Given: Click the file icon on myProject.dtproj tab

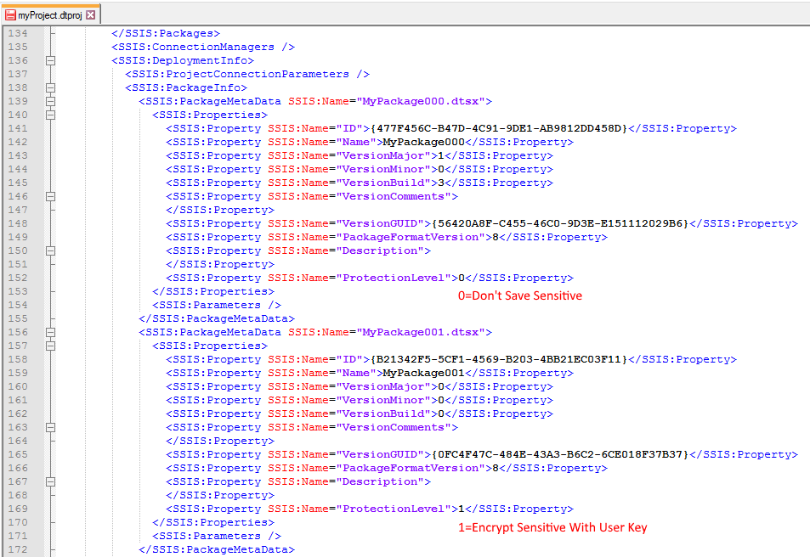Looking at the screenshot, I should click(x=10, y=15).
